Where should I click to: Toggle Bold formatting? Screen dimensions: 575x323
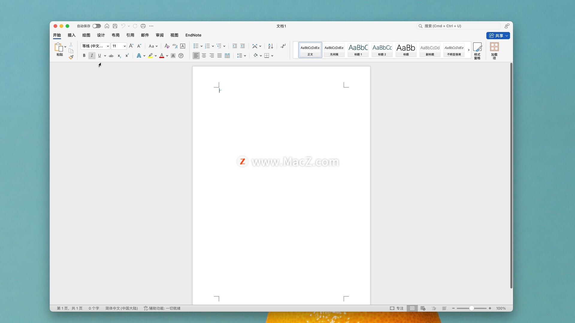pos(84,56)
